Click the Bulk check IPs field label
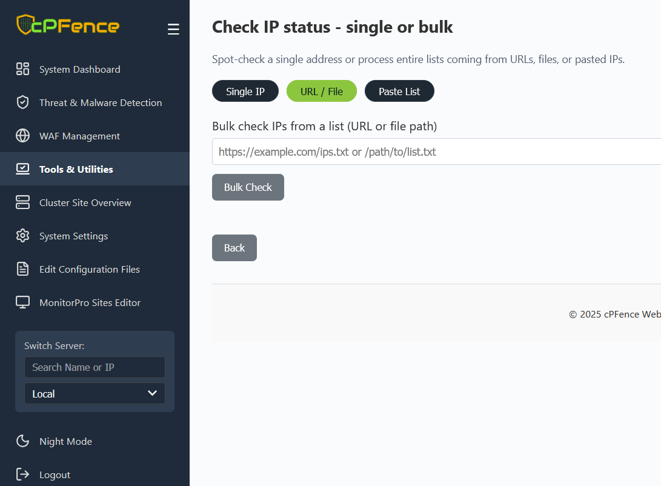This screenshot has height=486, width=661. click(x=325, y=126)
